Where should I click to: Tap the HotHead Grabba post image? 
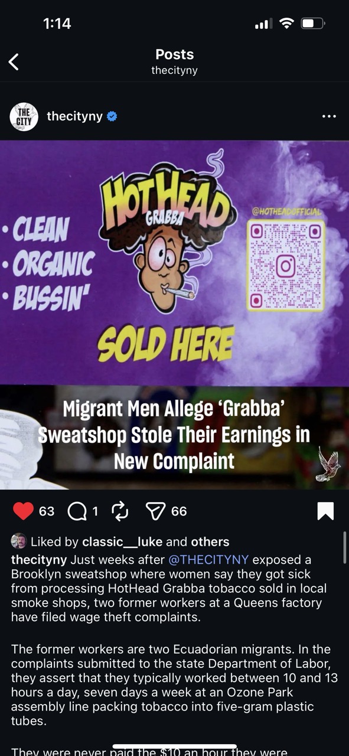[174, 315]
